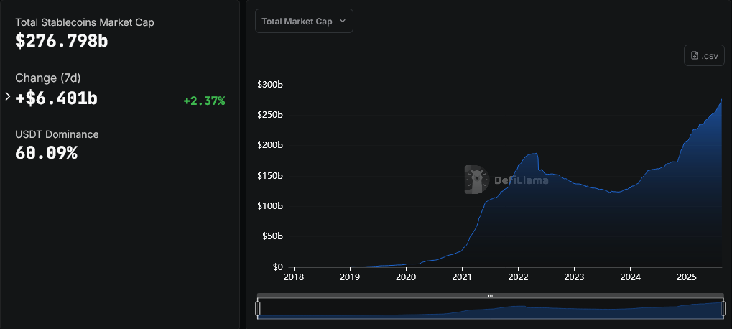Image resolution: width=732 pixels, height=329 pixels.
Task: Click the $50b y-axis label
Action: (272, 236)
